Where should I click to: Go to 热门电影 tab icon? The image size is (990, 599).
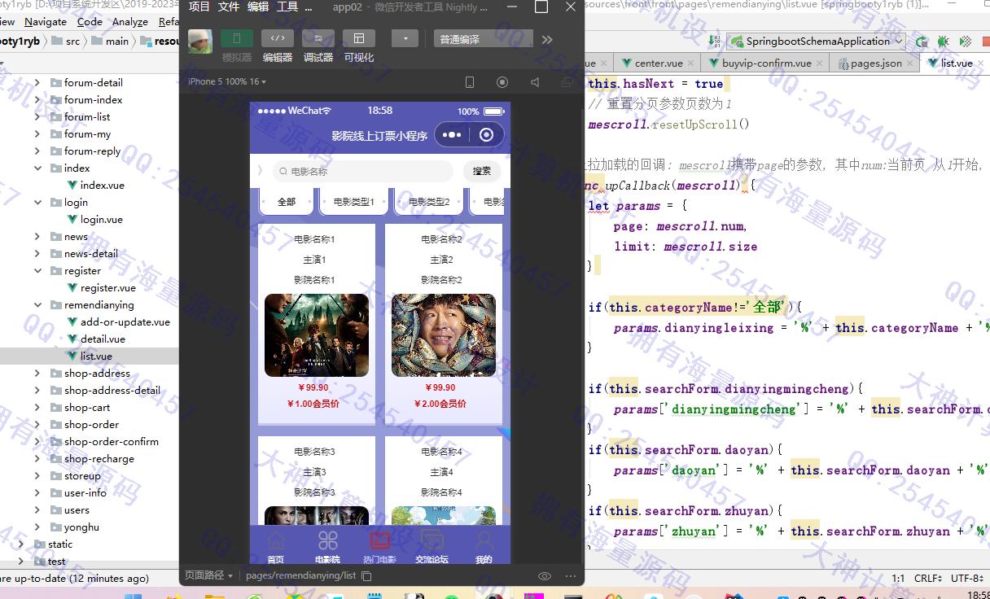click(379, 540)
